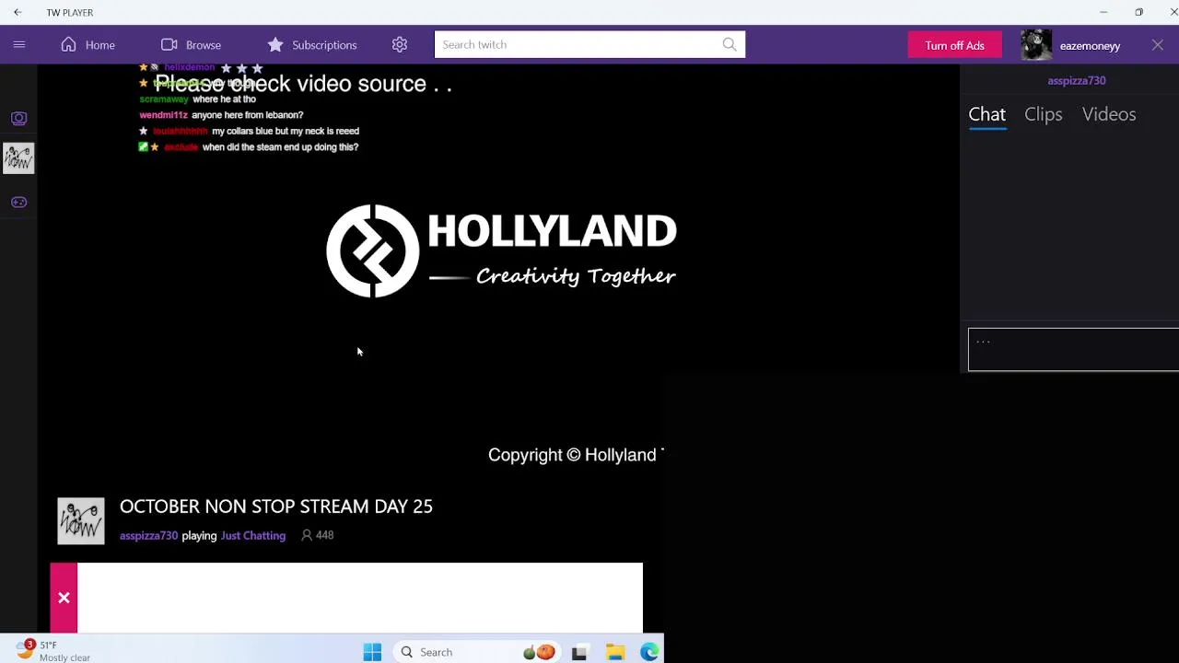Switch to the Clips tab
The height and width of the screenshot is (663, 1179).
(1043, 114)
